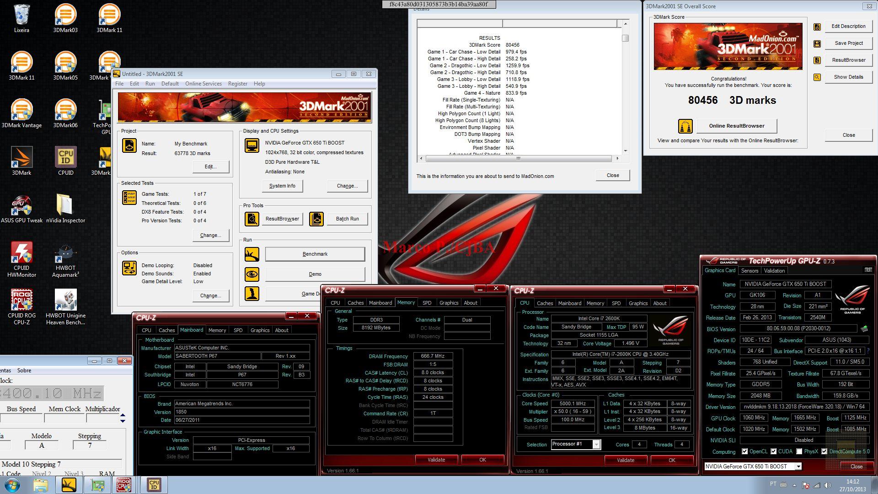Click the volume icon in system tray
This screenshot has height=494, width=878.
click(828, 485)
